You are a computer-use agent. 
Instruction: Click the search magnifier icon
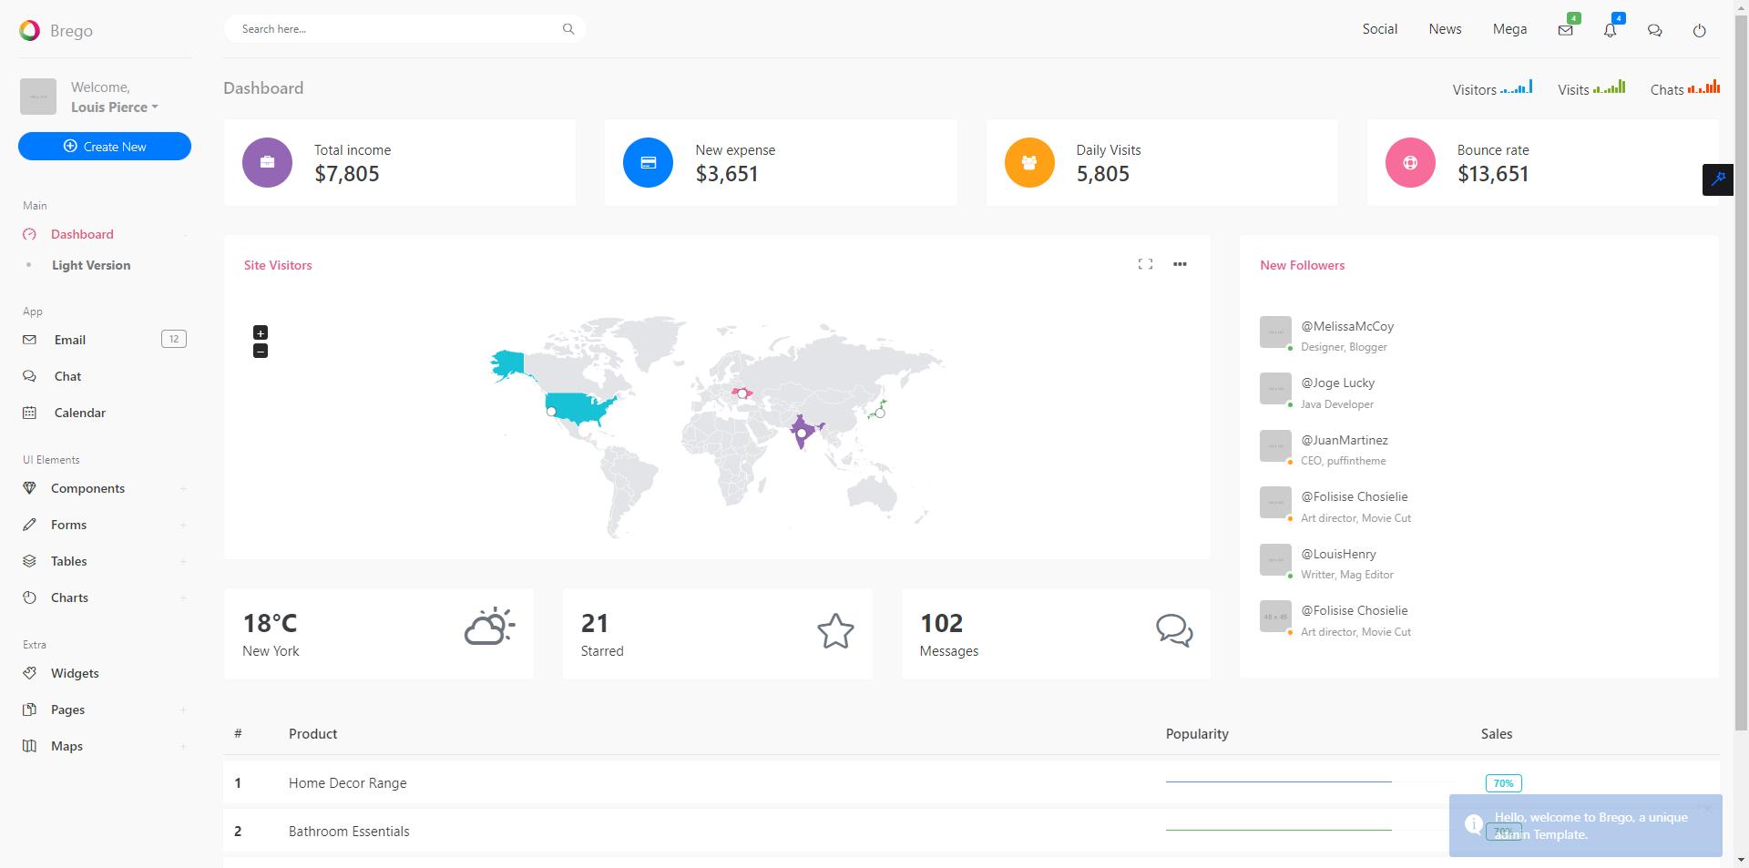[568, 29]
